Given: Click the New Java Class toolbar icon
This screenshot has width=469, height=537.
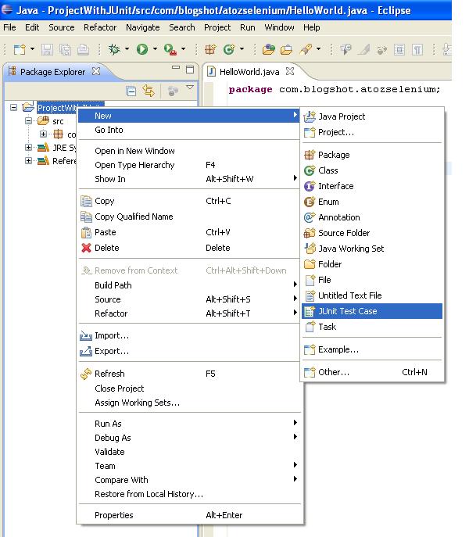Looking at the screenshot, I should click(229, 50).
